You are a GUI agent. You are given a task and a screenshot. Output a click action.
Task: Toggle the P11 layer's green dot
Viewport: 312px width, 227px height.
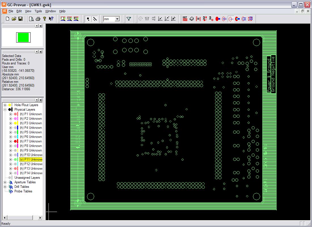click(15, 159)
